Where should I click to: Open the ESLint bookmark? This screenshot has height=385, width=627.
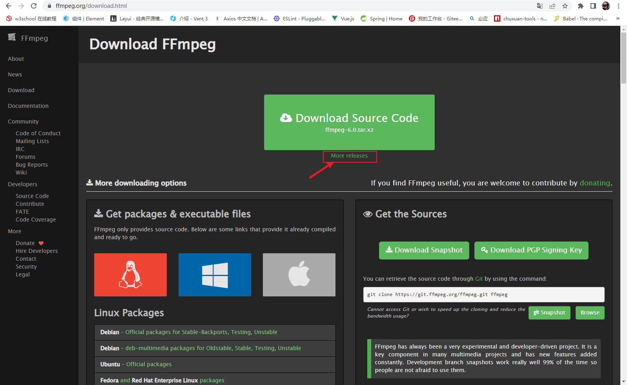tap(300, 18)
